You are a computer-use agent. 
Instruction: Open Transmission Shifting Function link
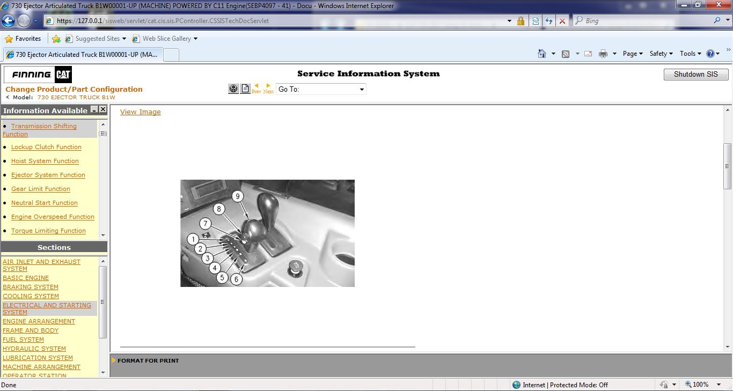tap(40, 130)
